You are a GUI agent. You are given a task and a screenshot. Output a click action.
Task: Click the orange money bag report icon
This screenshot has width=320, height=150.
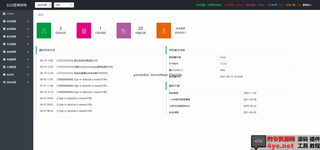pos(164,31)
